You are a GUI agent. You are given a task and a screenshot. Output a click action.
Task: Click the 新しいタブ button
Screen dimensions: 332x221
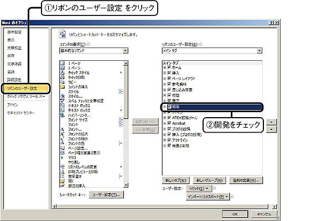(x=176, y=180)
